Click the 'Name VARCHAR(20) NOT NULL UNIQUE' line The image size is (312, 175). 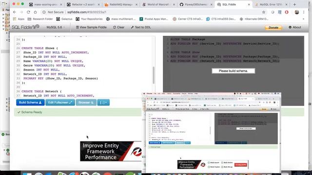(53, 61)
